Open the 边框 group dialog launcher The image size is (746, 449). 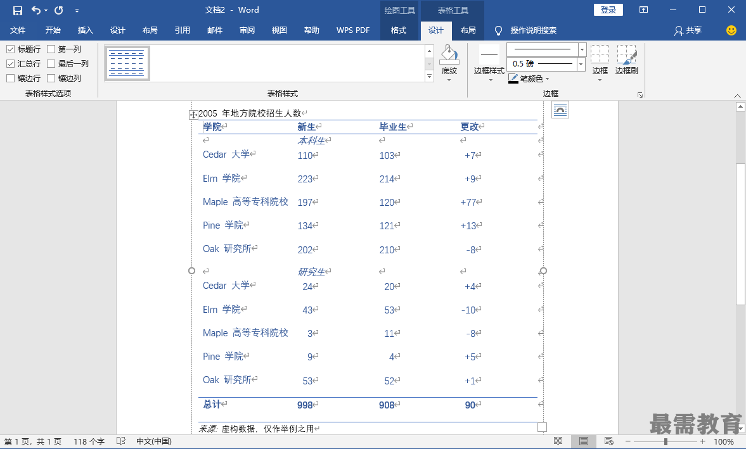point(640,95)
